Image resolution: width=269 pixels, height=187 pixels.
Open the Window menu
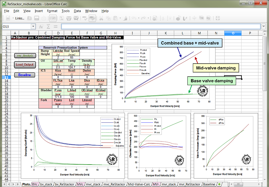tap(91, 11)
